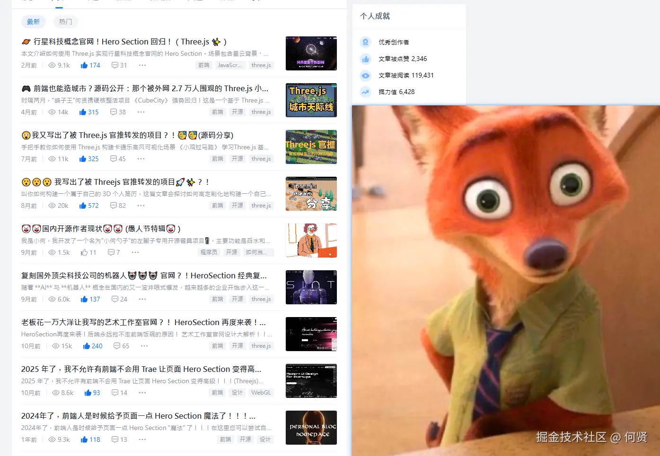This screenshot has width=660, height=456.
Task: Switch to the 热门 sorting tab
Action: pyautogui.click(x=65, y=22)
